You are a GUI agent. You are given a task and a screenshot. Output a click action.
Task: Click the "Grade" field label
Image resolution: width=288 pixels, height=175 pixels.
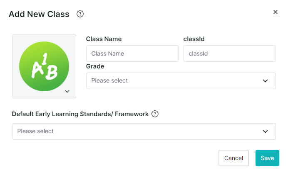pyautogui.click(x=95, y=66)
